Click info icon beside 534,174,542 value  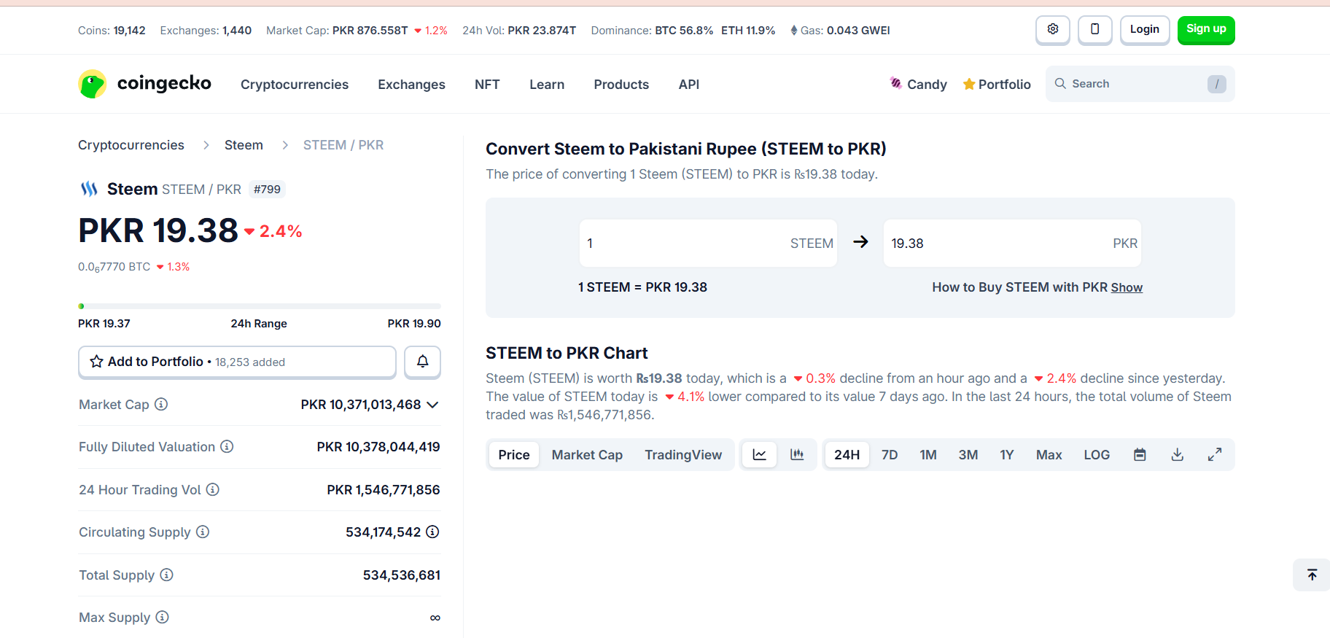coord(432,532)
